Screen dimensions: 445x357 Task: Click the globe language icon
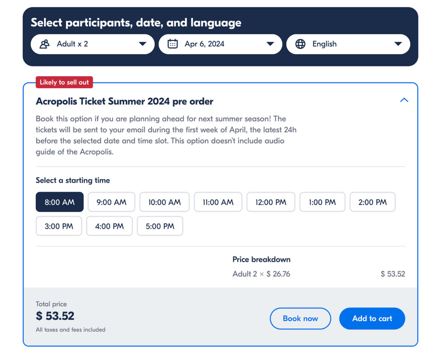coord(300,44)
